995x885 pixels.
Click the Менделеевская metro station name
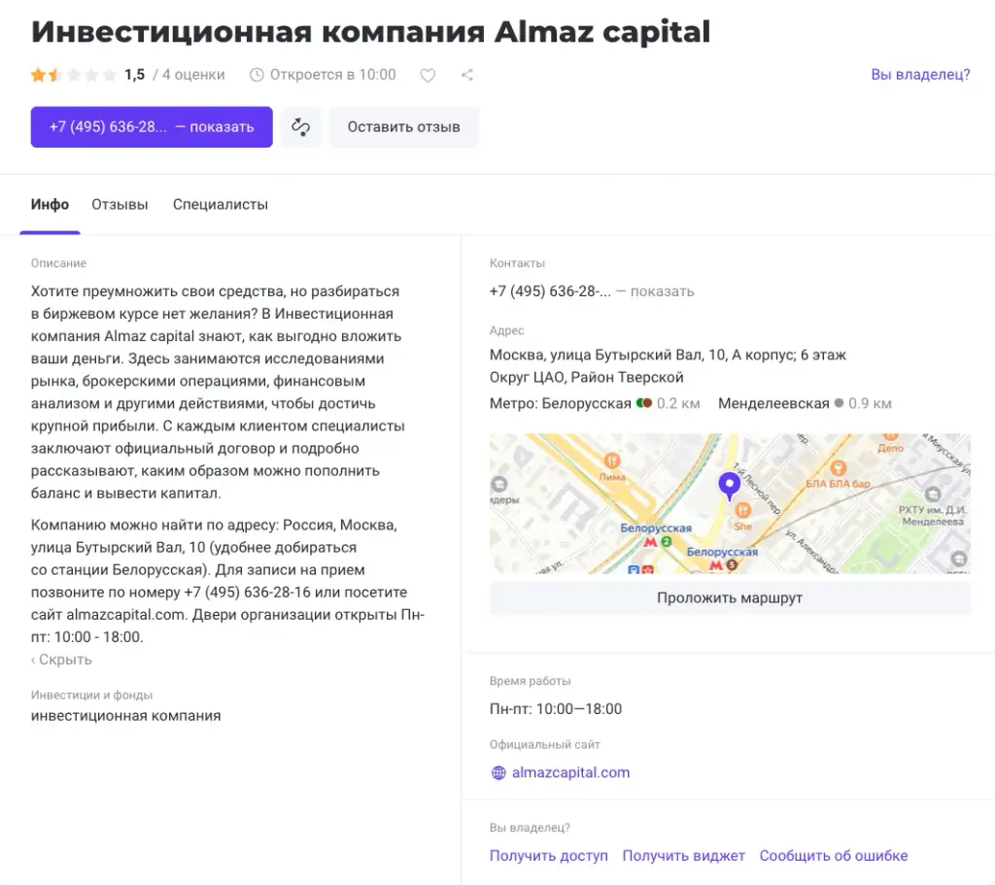773,403
